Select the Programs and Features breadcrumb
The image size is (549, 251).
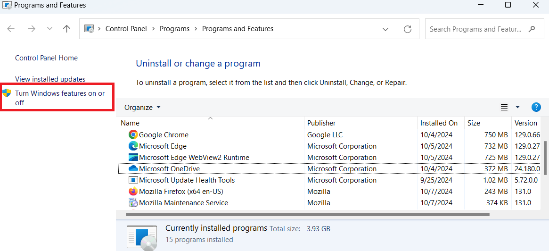click(238, 29)
